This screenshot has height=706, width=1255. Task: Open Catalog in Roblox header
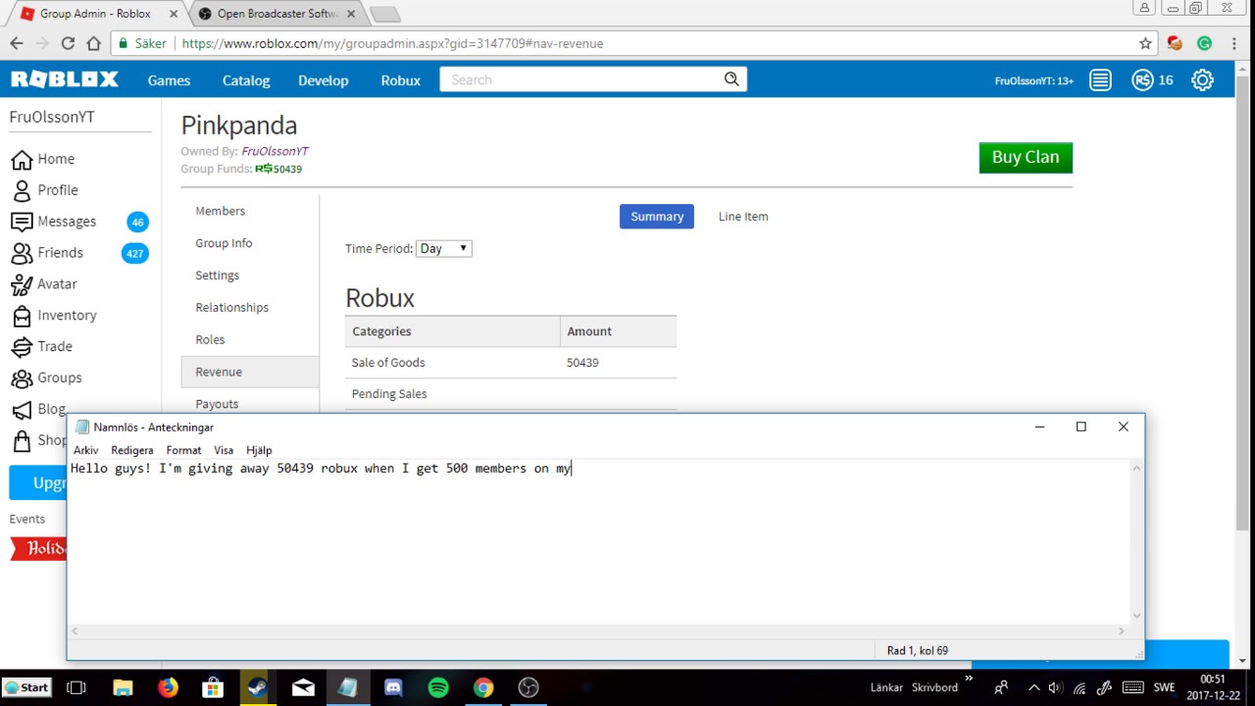click(246, 80)
